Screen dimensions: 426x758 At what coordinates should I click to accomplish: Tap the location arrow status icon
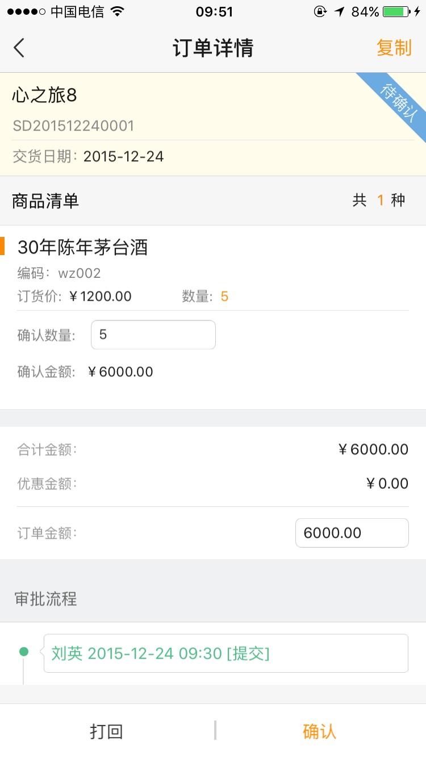339,12
